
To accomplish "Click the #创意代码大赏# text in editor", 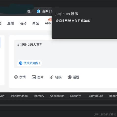I will [x=30, y=45].
